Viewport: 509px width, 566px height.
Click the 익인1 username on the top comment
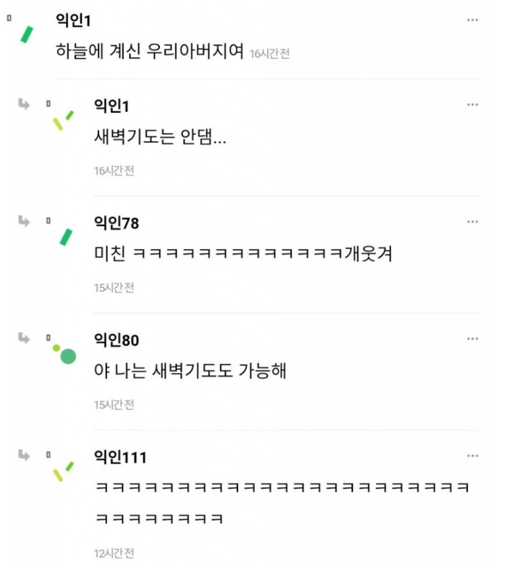pos(73,21)
